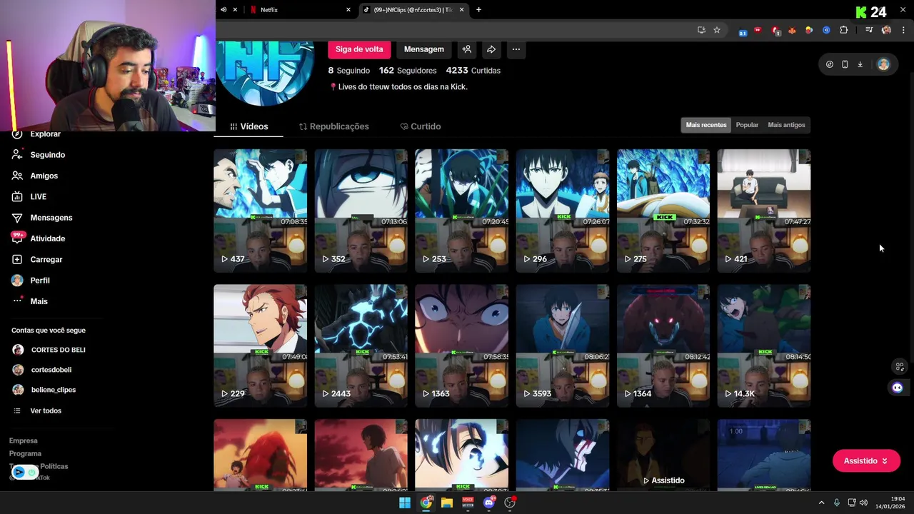Open File Explorer from the taskbar
This screenshot has width=914, height=514.
[447, 503]
